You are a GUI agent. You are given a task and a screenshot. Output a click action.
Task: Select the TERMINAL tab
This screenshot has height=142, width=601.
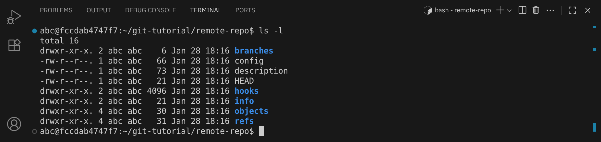click(x=206, y=10)
